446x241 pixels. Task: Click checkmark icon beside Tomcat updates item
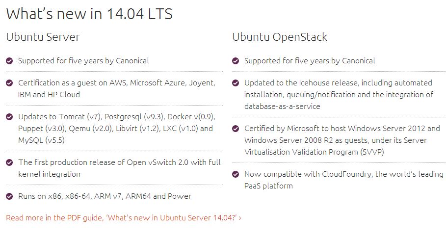9,117
